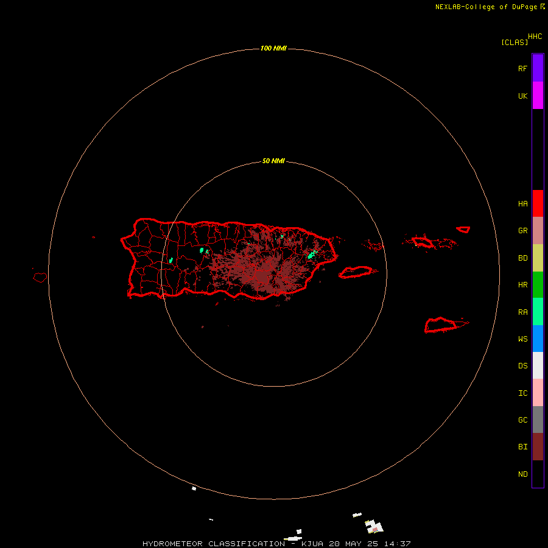Select the GC gray legend swatch
This screenshot has height=548, width=548.
[x=538, y=420]
